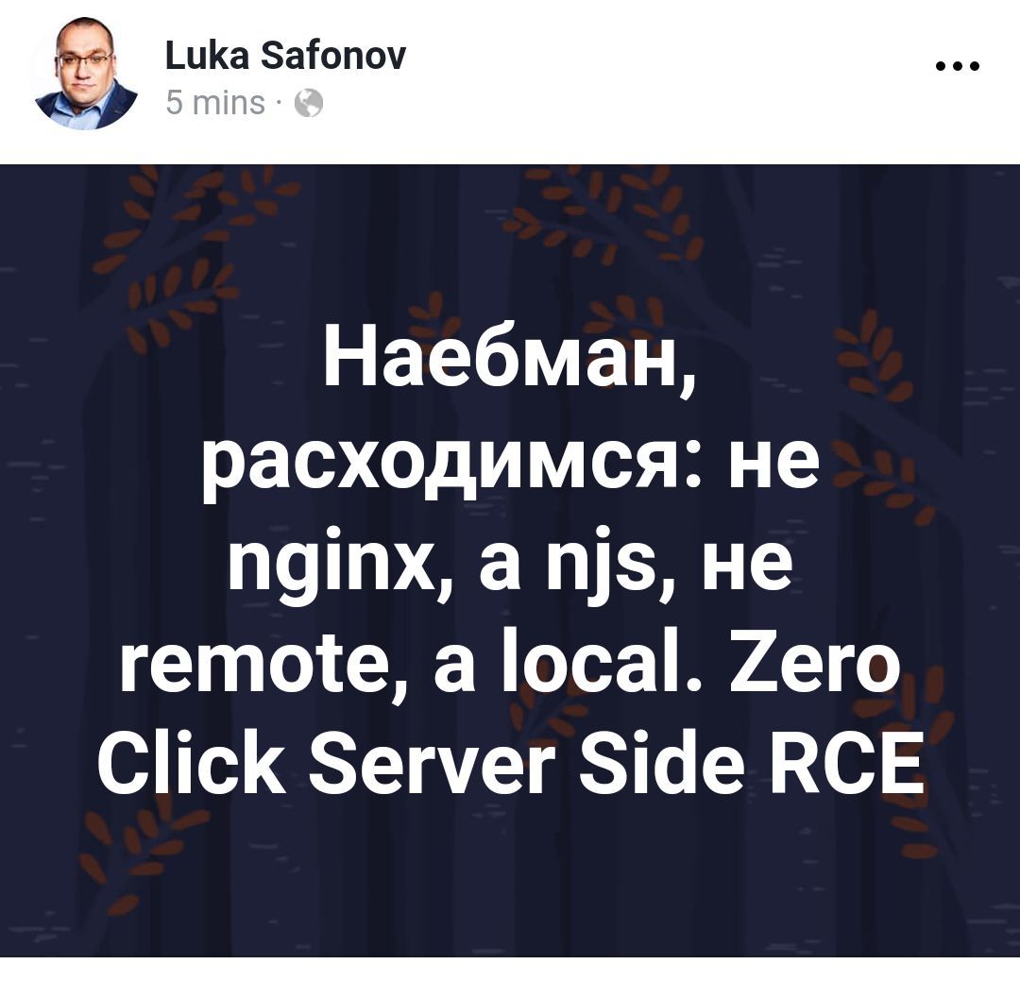Click the globe public audience icon

(309, 104)
